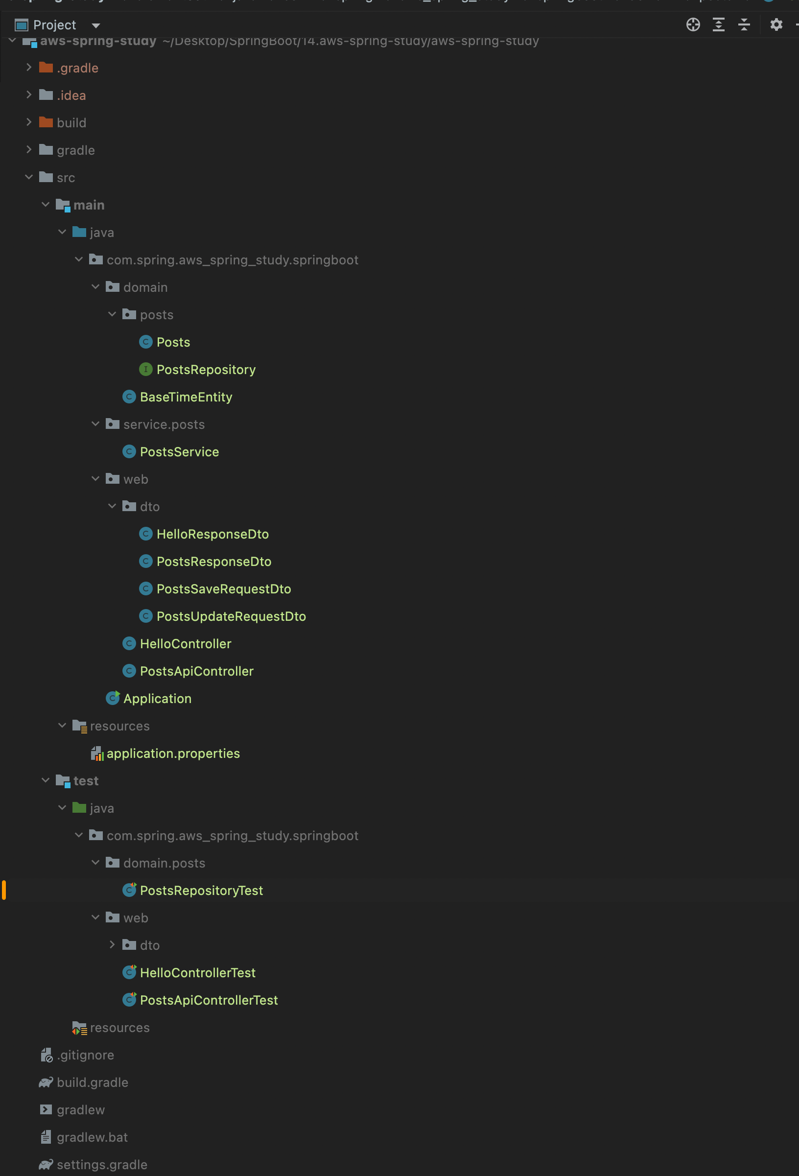
Task: Click the PostsRepository interface icon
Action: pos(146,370)
